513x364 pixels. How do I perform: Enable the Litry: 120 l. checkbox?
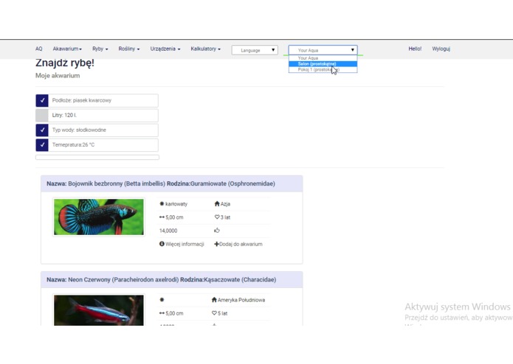tap(42, 115)
